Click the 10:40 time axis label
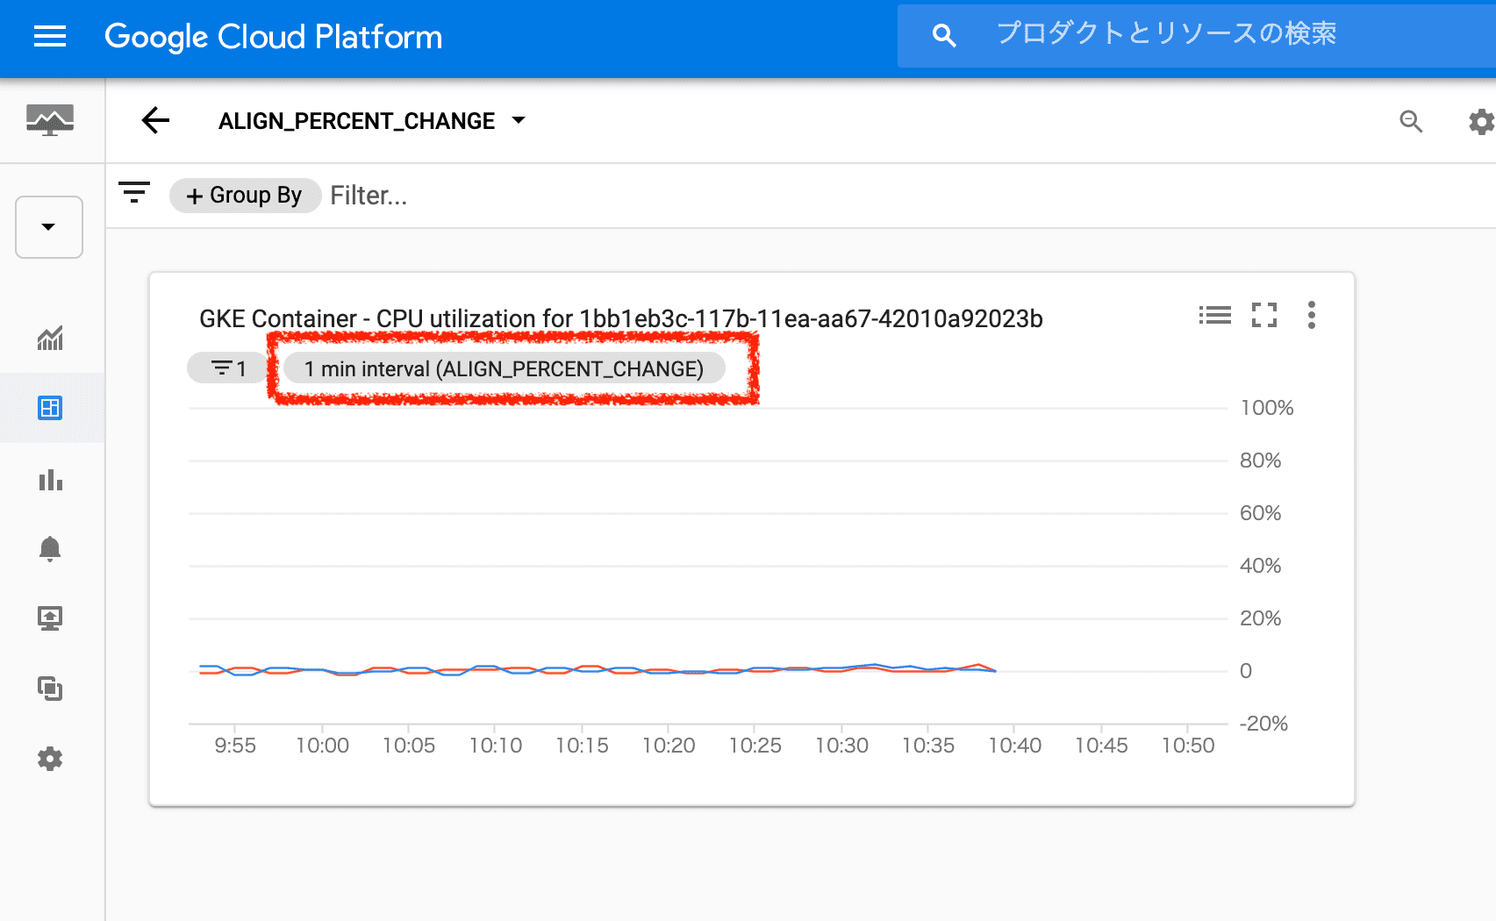 click(1014, 746)
